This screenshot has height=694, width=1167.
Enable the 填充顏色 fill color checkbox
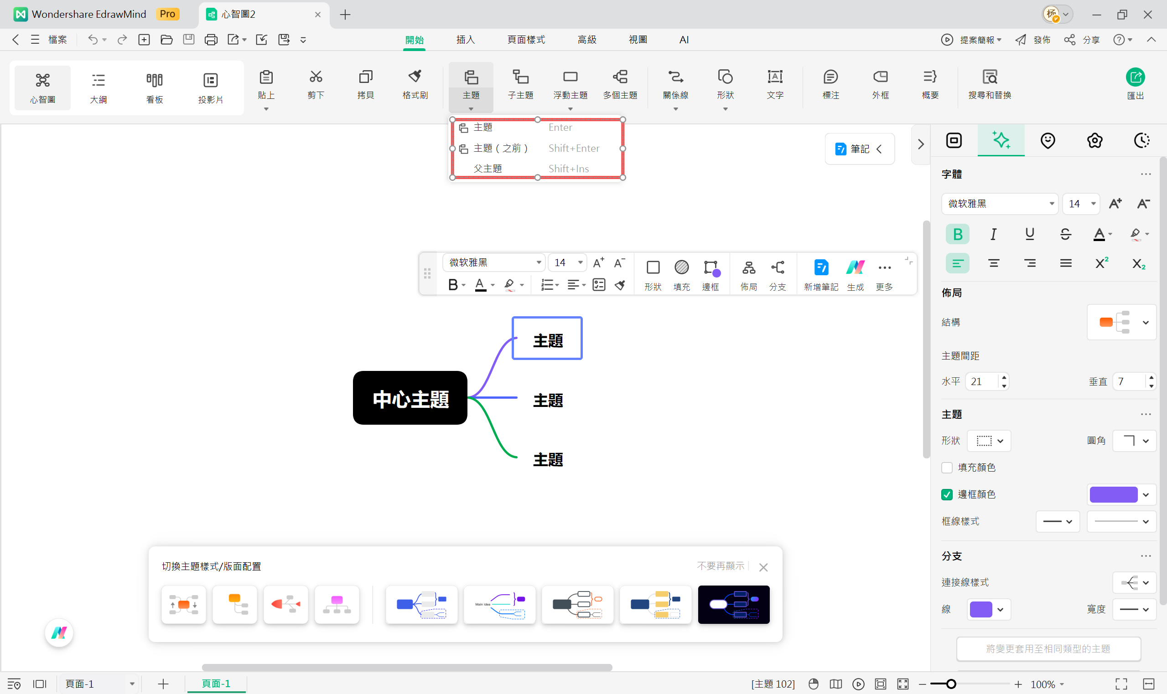click(948, 468)
